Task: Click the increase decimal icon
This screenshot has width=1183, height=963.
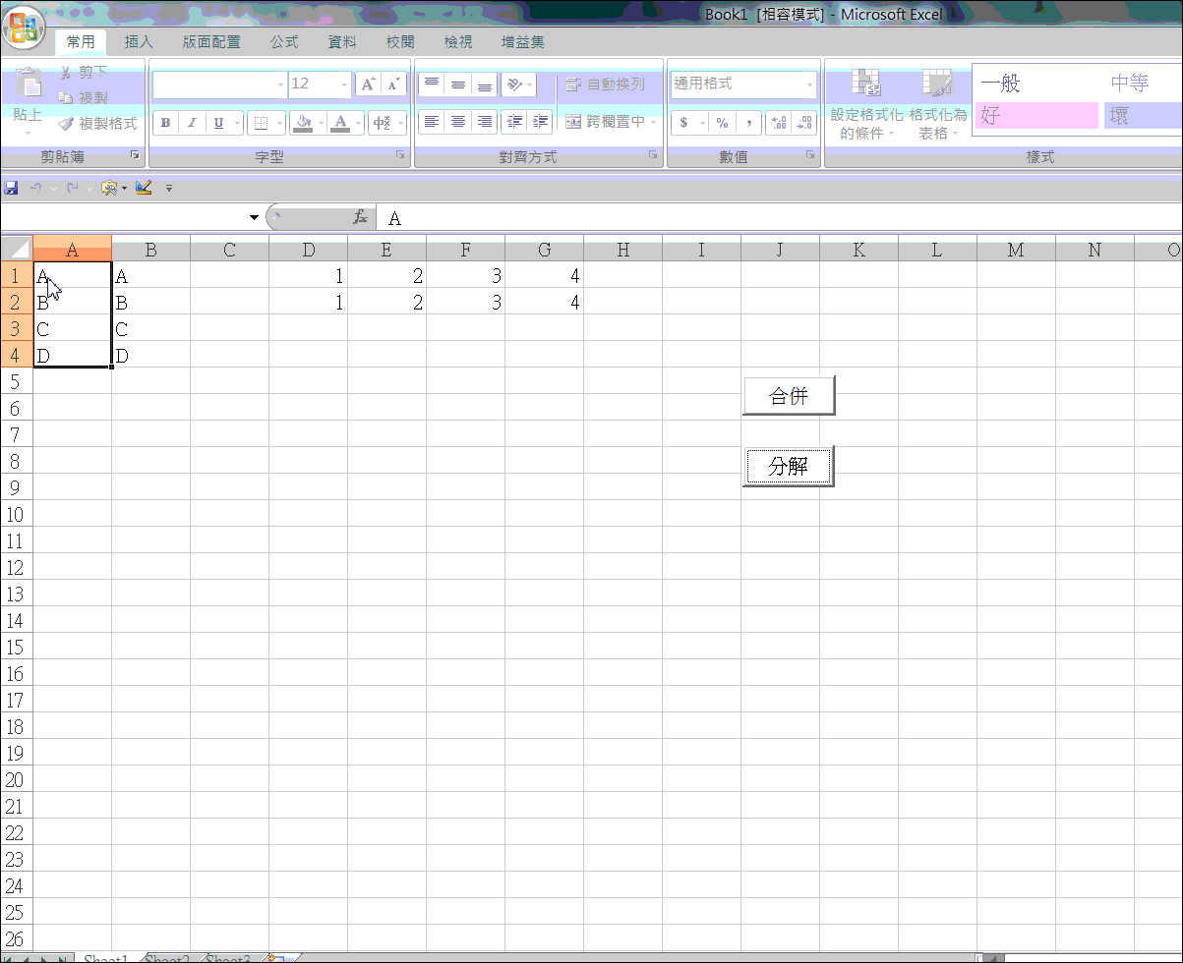Action: click(778, 123)
